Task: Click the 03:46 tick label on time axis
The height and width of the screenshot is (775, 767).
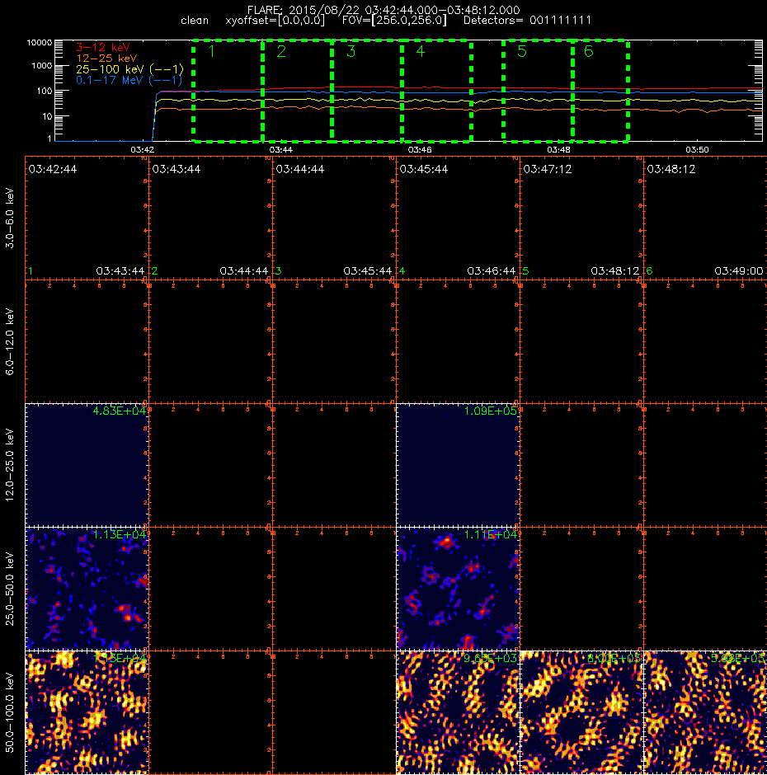Action: pos(420,150)
